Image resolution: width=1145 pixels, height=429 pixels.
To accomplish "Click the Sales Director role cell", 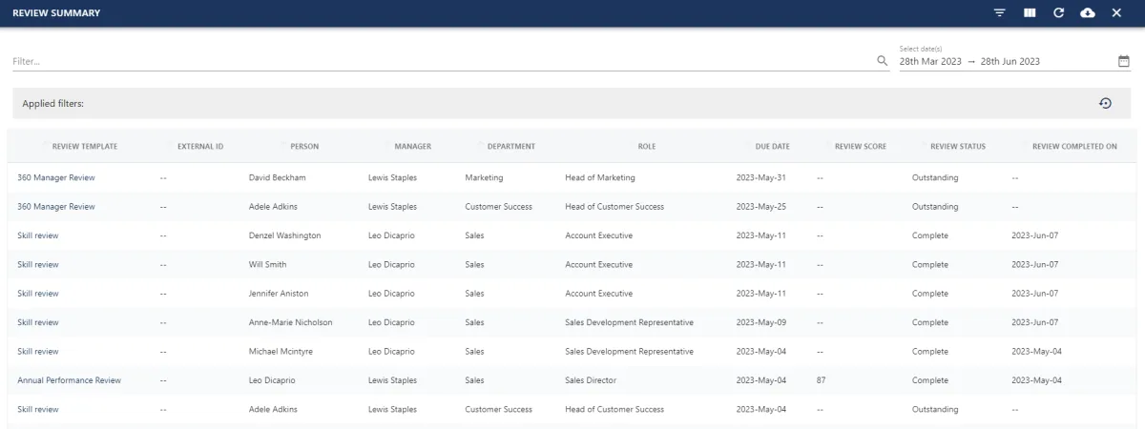I will [x=591, y=380].
